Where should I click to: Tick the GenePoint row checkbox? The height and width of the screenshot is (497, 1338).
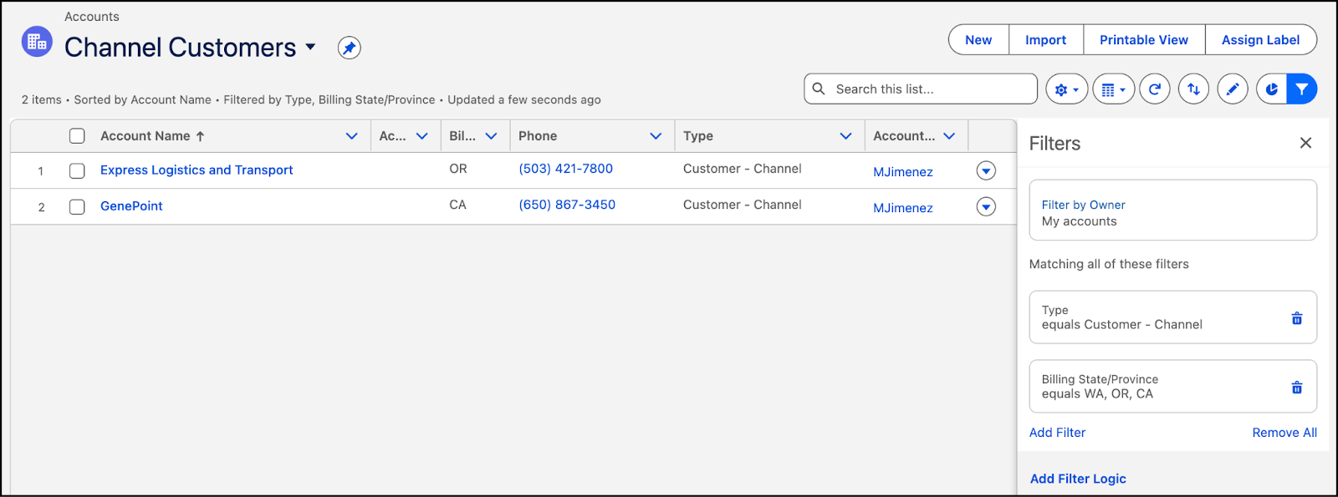77,207
